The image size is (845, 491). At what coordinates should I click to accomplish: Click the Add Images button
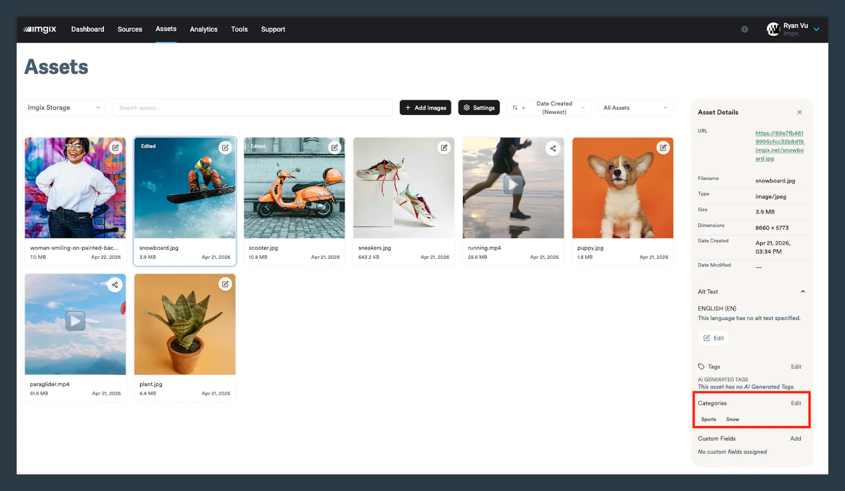click(x=425, y=108)
